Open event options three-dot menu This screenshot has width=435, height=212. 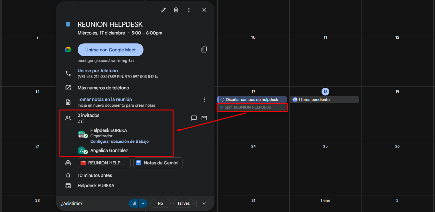(x=189, y=10)
